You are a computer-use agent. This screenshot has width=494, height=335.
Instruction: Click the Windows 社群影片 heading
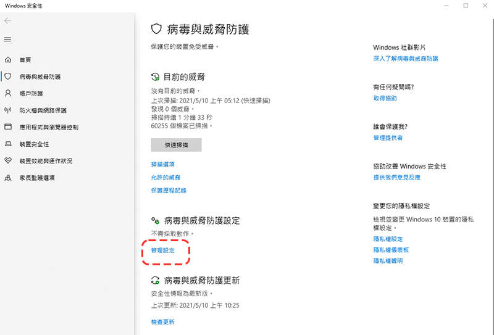(x=399, y=48)
